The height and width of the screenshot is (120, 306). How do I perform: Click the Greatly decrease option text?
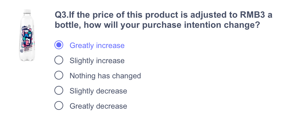tap(98, 106)
